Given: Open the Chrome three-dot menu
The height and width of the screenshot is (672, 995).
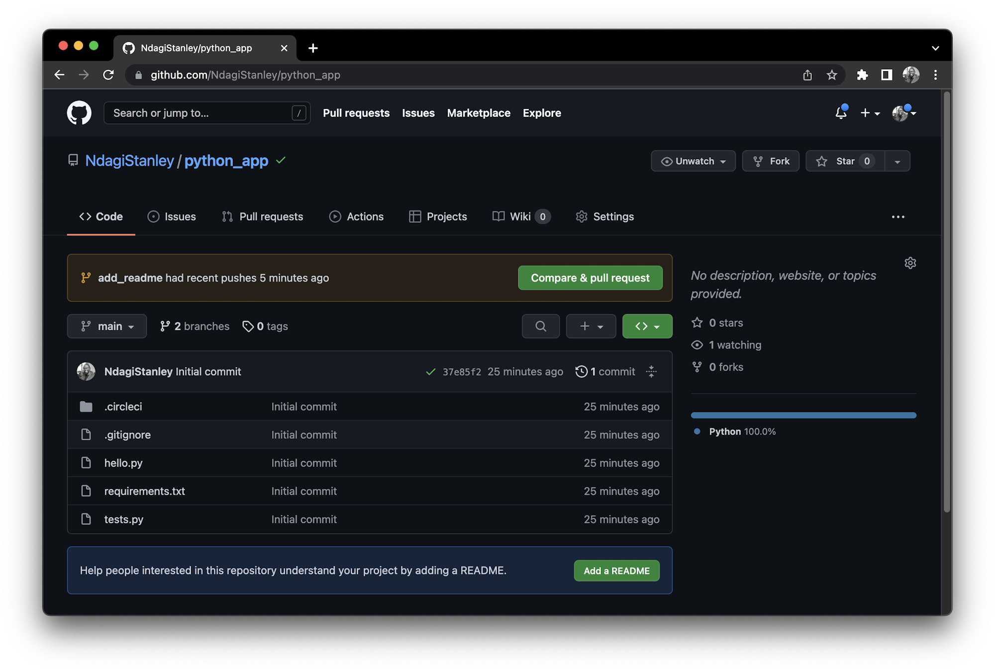Looking at the screenshot, I should click(935, 75).
